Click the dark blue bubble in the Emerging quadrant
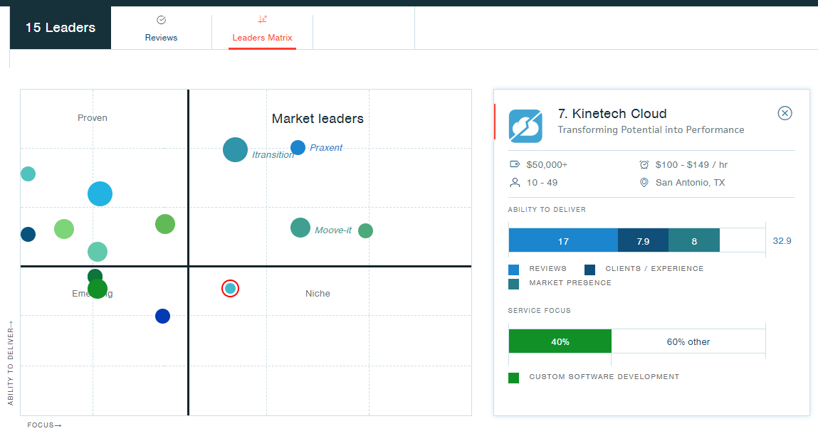 pyautogui.click(x=163, y=317)
